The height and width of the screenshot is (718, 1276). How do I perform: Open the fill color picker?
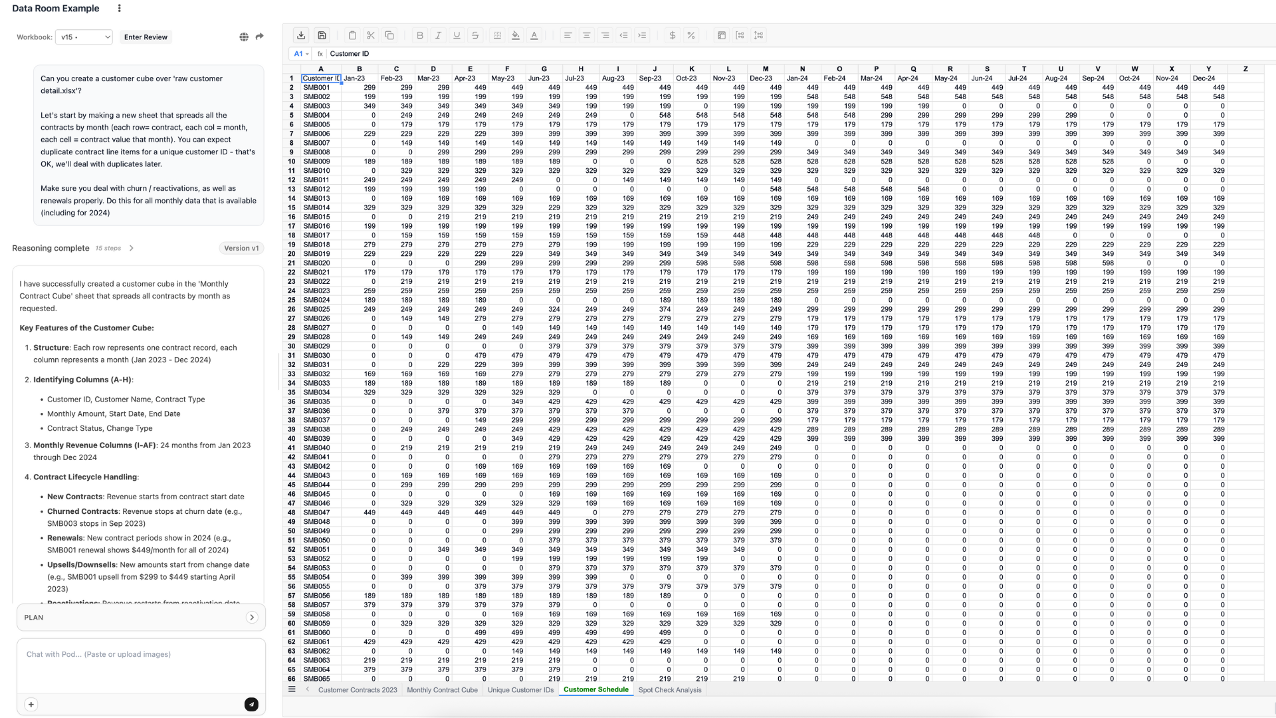516,36
